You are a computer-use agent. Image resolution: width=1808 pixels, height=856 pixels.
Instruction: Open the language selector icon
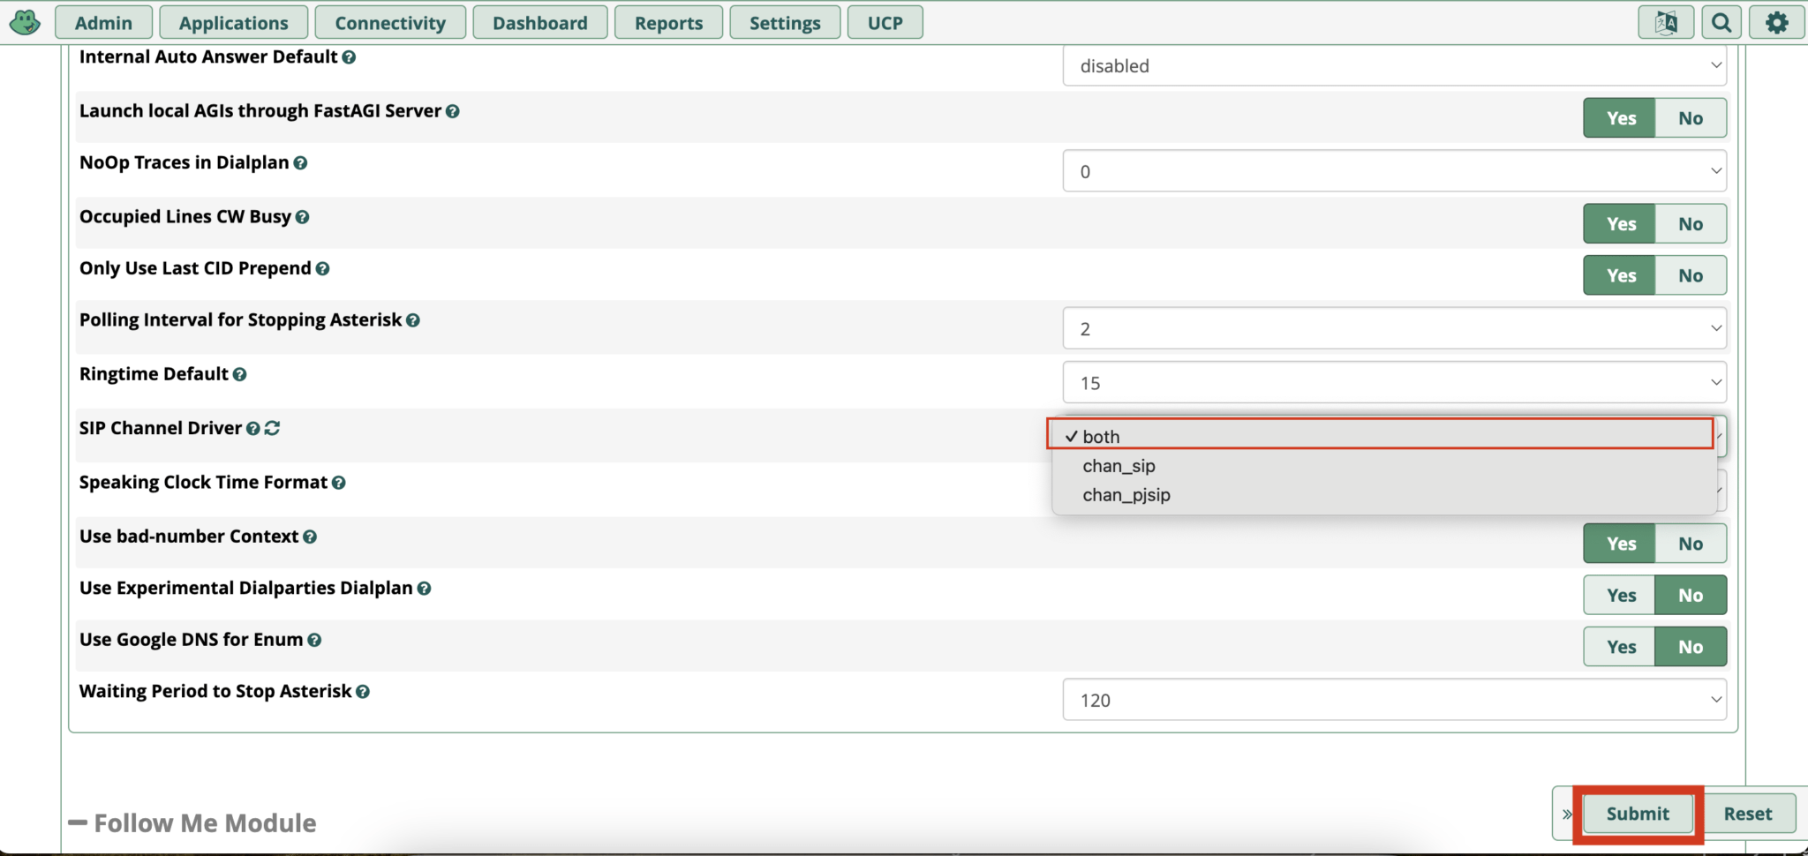click(1665, 22)
